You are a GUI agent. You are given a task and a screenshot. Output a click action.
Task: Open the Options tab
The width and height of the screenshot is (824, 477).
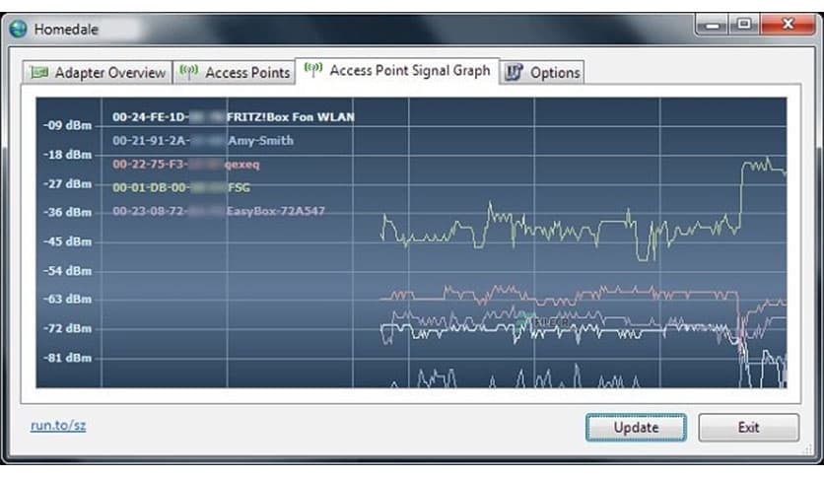[x=542, y=73]
